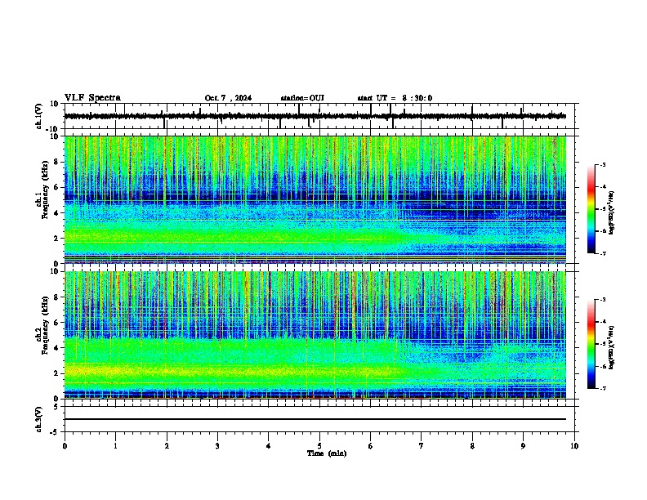Image resolution: width=647 pixels, height=500 pixels.
Task: Click time axis tick label "10"
Action: coord(574,446)
